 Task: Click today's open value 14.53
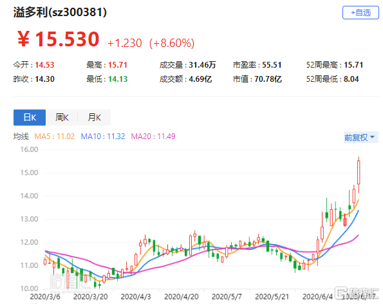[44, 65]
